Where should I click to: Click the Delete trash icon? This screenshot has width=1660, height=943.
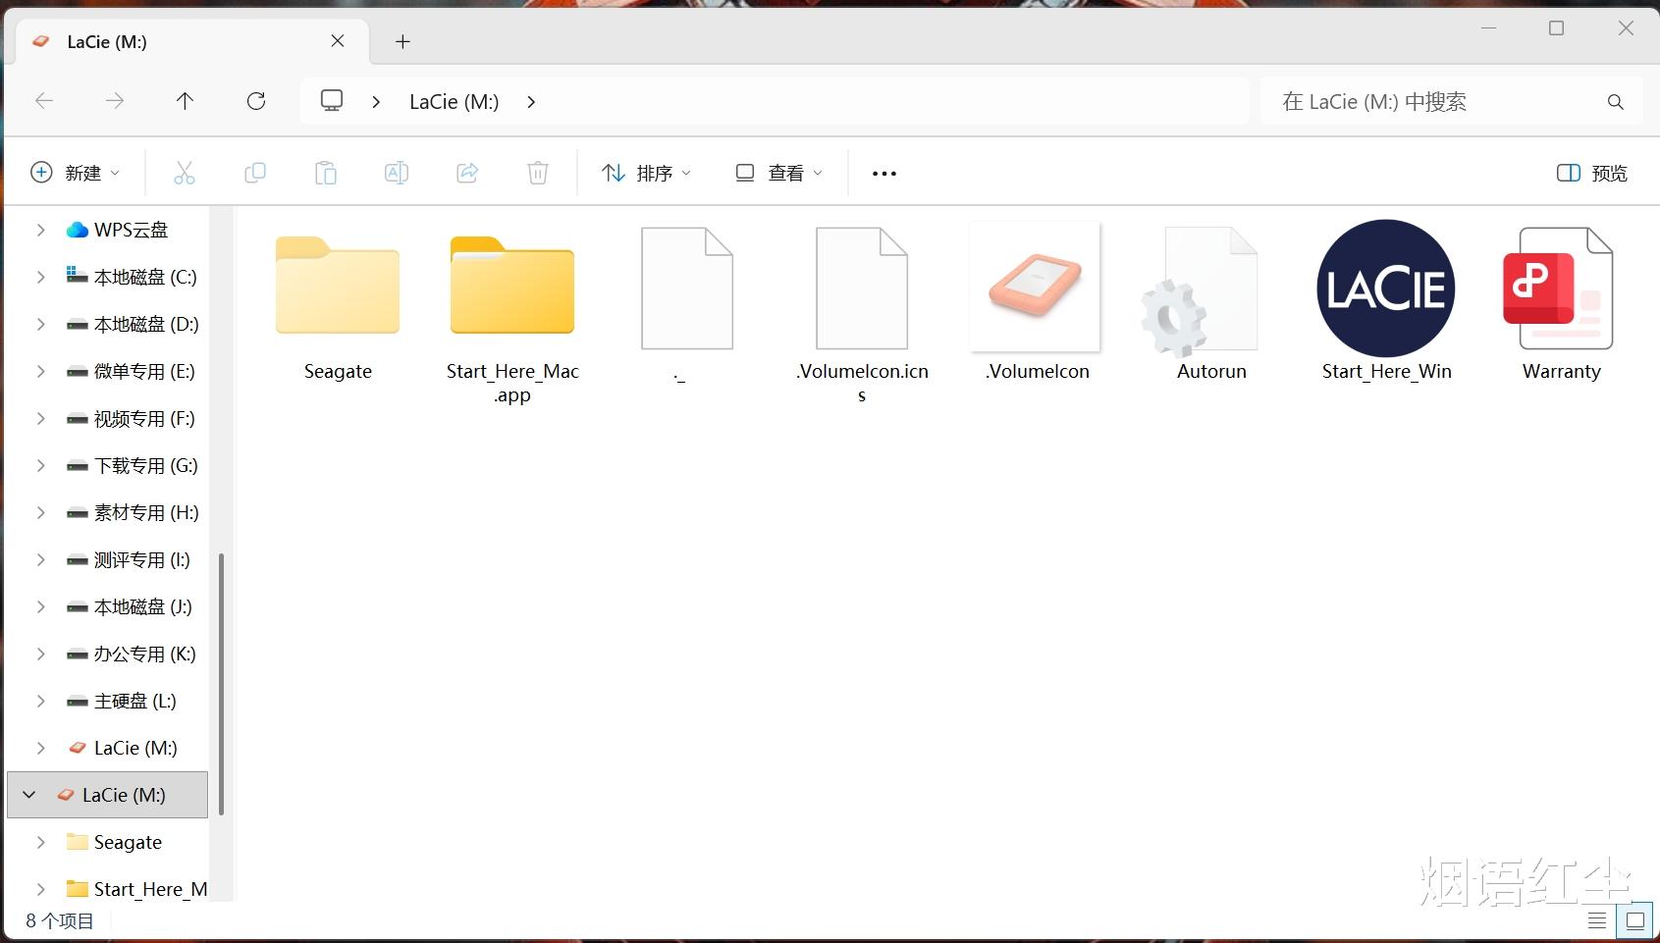(x=538, y=173)
